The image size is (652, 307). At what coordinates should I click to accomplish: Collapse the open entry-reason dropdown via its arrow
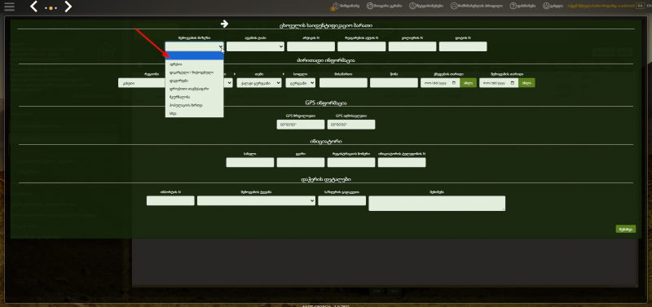220,46
